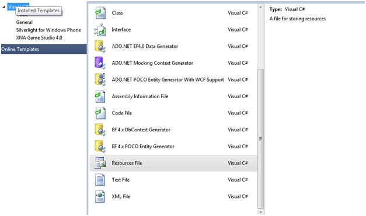Select the XML File globe icon
Viewport: 366px width, 216px height.
pos(100,196)
